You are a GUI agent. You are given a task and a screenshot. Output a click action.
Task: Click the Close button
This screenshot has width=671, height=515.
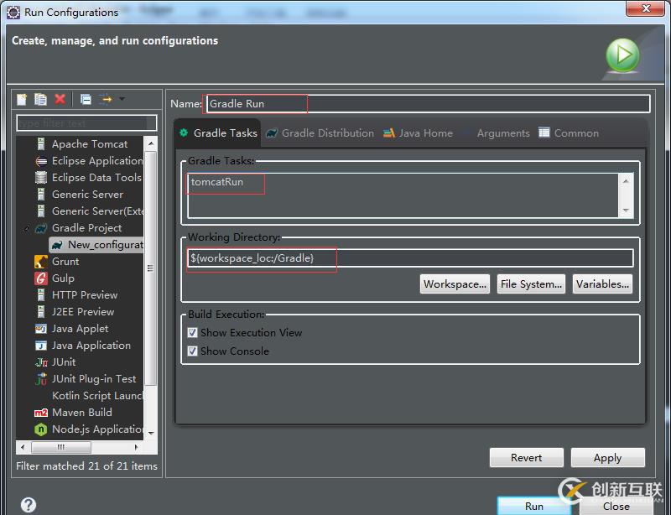616,506
